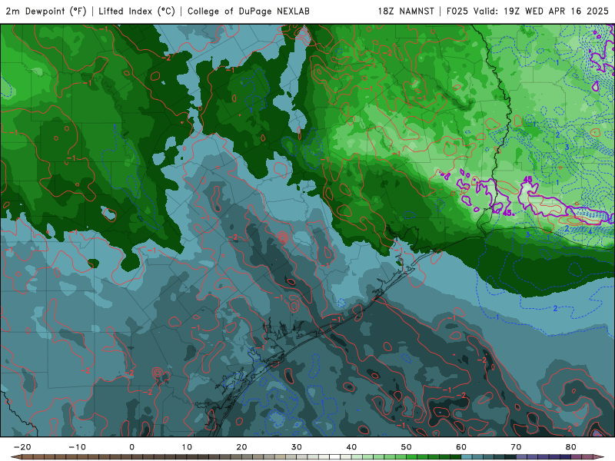Click the '0' color scale label
This screenshot has height=461, width=615.
click(x=131, y=447)
